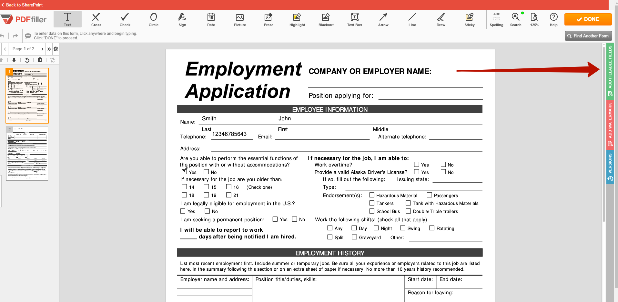This screenshot has height=302, width=618.
Task: Activate the Highlight tool
Action: pos(297,19)
